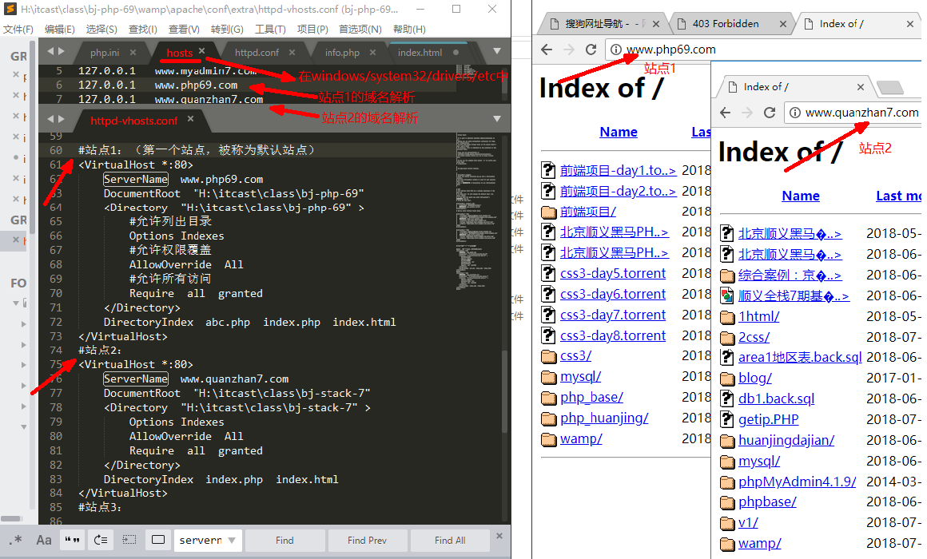
Task: Toggle in-selection search option
Action: point(129,540)
